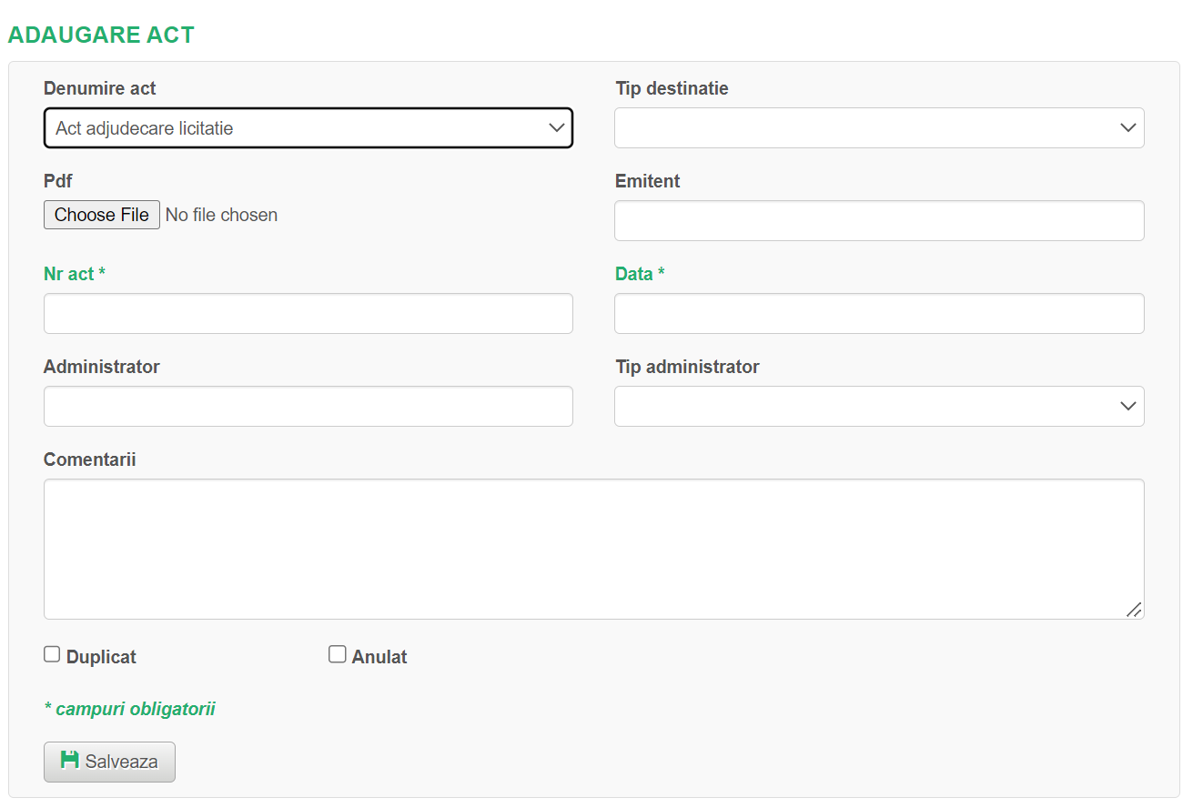Image resolution: width=1203 pixels, height=808 pixels.
Task: Click the ADAUGARE ACT heading
Action: tap(101, 35)
